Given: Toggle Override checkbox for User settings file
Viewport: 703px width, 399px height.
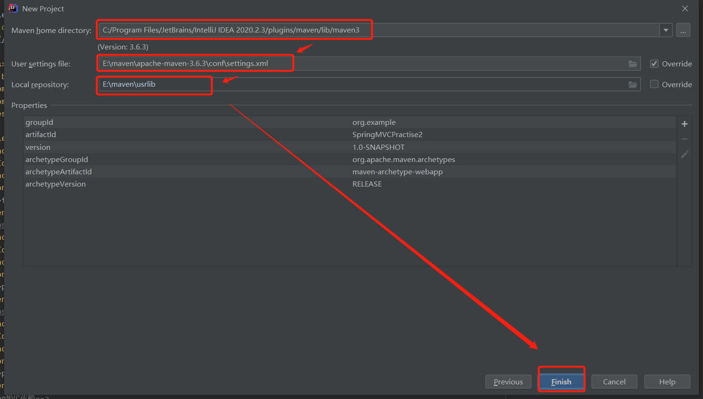Looking at the screenshot, I should [654, 64].
